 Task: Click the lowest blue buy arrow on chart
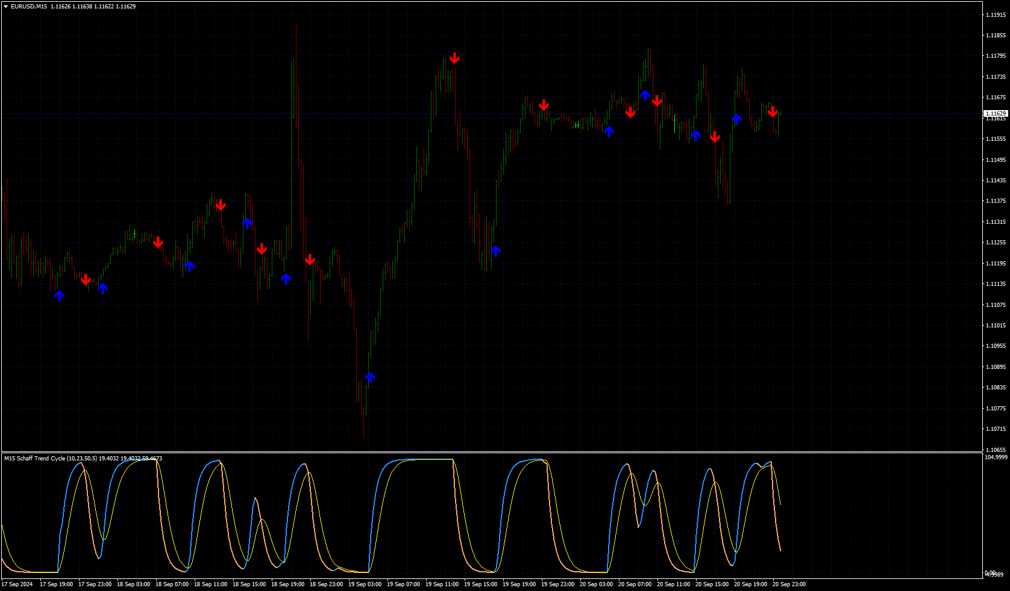pos(370,377)
